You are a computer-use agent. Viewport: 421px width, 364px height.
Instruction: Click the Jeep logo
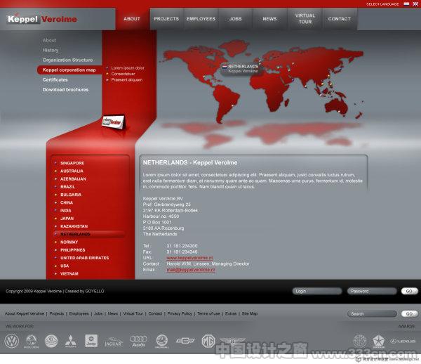pyautogui.click(x=91, y=341)
